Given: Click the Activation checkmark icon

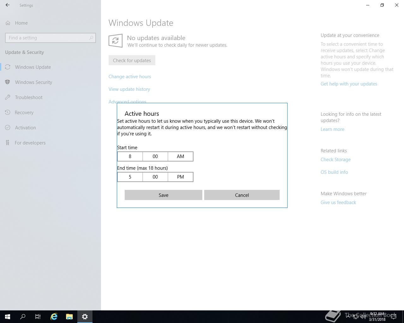Looking at the screenshot, I should [8, 127].
